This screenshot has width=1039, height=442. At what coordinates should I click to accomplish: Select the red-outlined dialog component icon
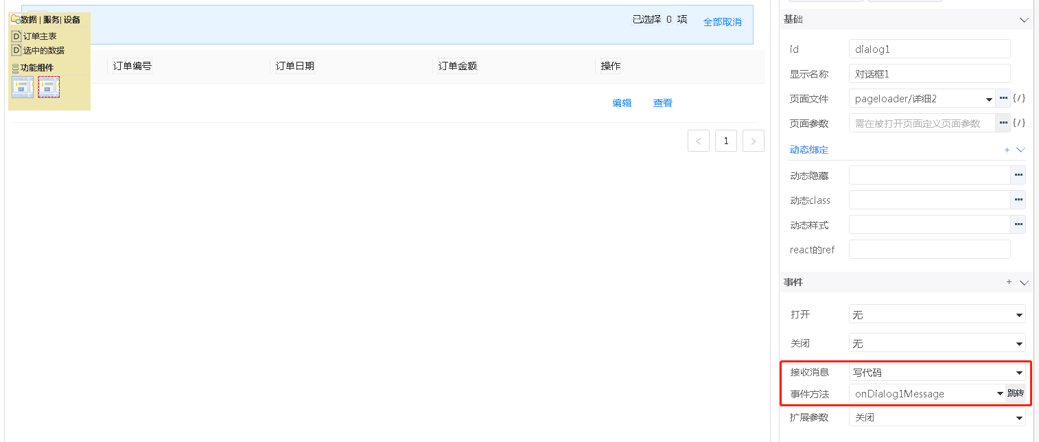49,87
